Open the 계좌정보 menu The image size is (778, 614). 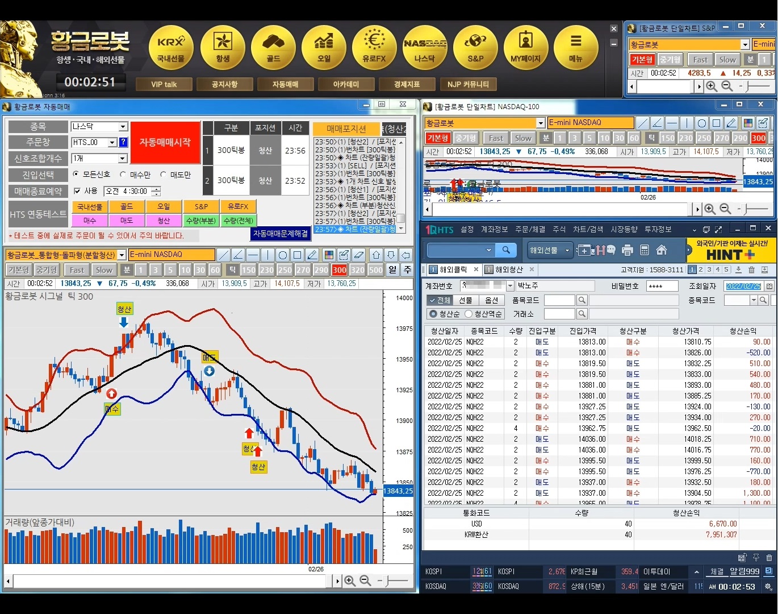click(494, 229)
